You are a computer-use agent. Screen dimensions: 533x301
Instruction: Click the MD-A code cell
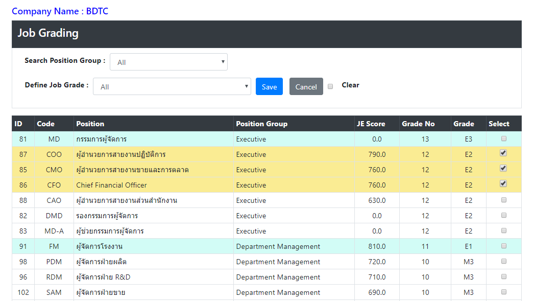(x=54, y=231)
